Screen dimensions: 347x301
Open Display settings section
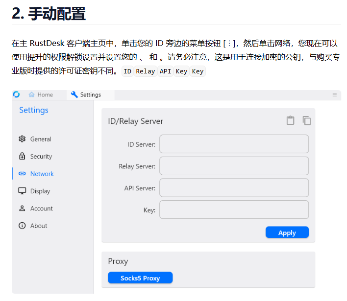(x=34, y=191)
